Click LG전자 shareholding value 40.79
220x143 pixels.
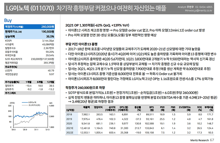pos(51,71)
